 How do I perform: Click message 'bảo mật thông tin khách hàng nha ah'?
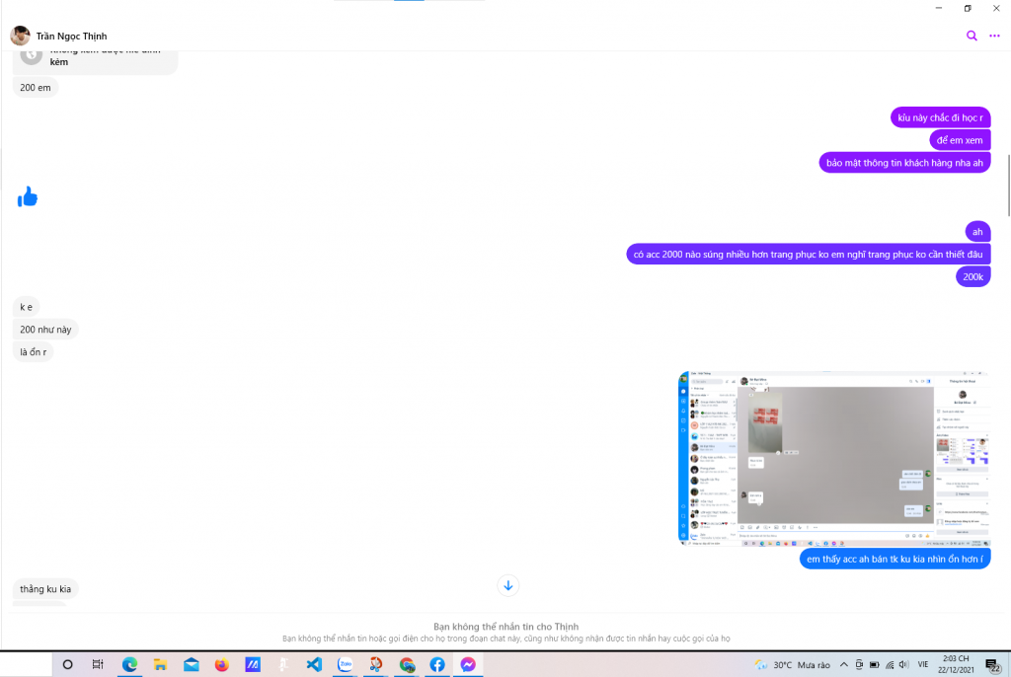pos(904,163)
